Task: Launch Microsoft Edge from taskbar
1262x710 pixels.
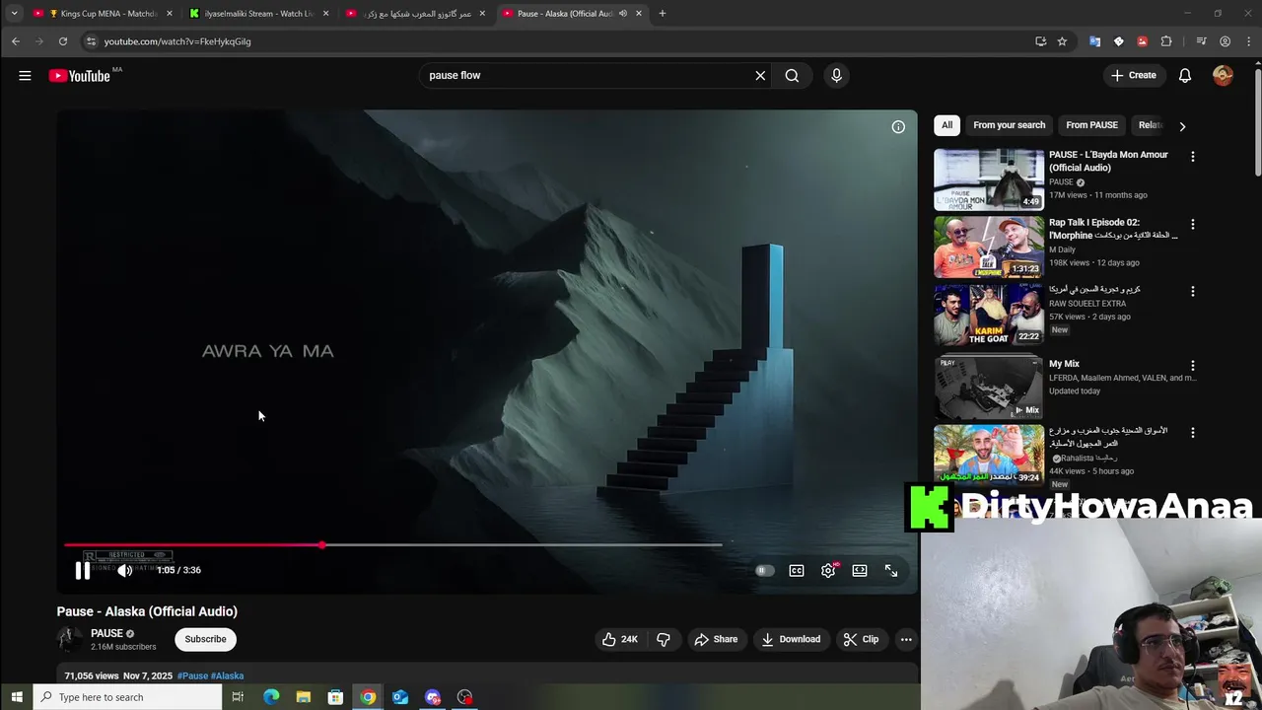Action: (x=271, y=697)
